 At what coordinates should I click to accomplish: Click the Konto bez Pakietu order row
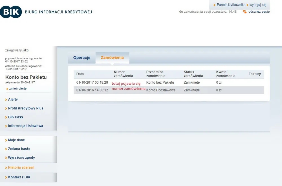[x=160, y=82]
